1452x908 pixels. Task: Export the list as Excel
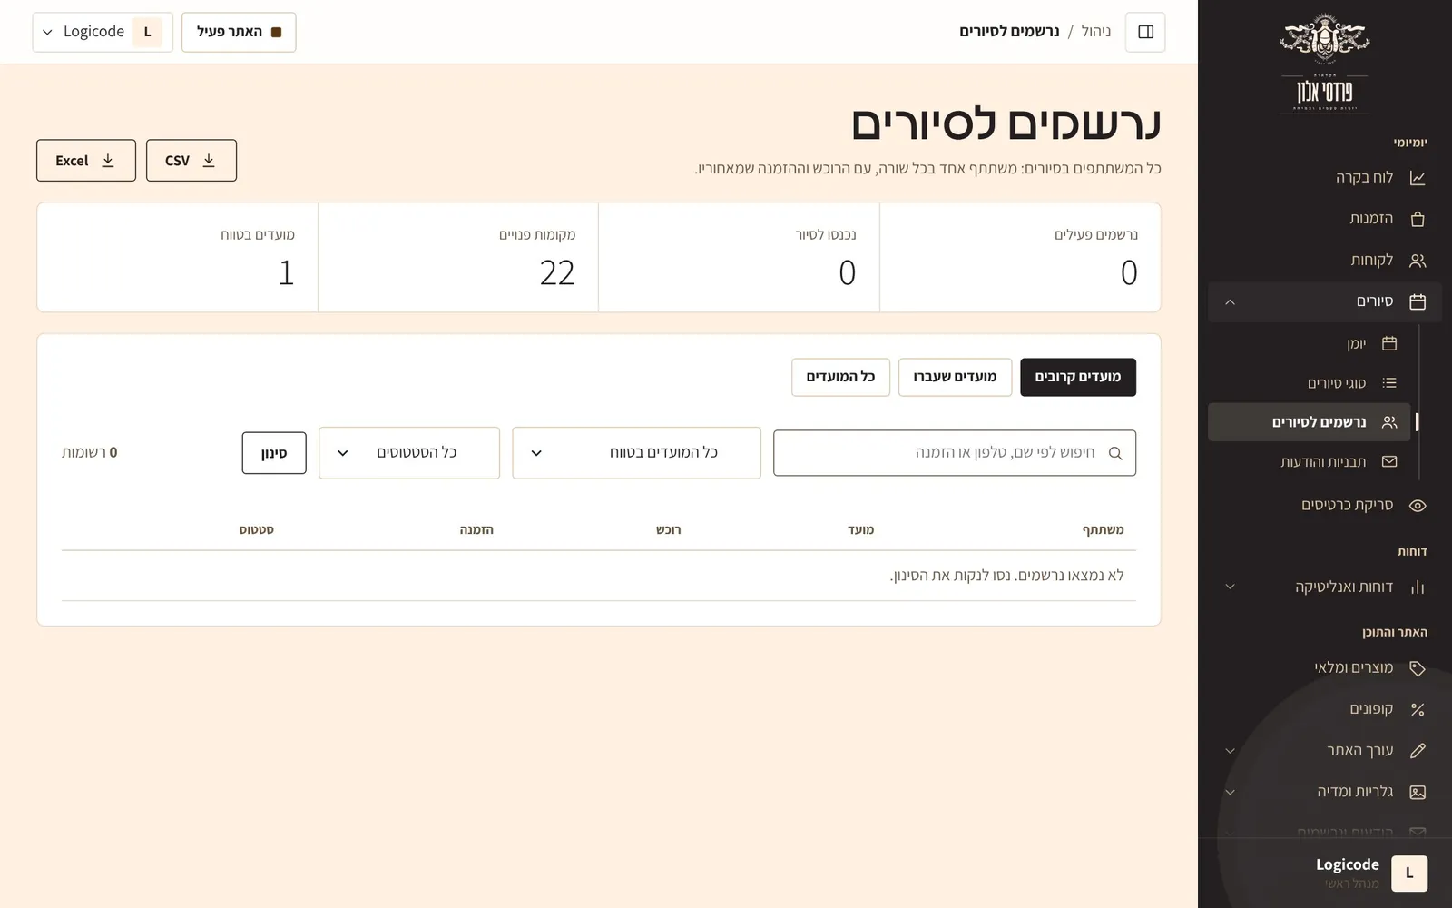(x=86, y=161)
